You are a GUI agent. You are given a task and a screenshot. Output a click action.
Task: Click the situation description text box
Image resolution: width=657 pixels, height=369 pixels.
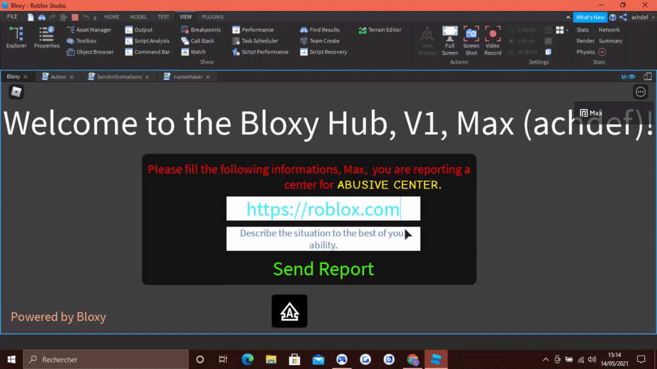point(323,239)
